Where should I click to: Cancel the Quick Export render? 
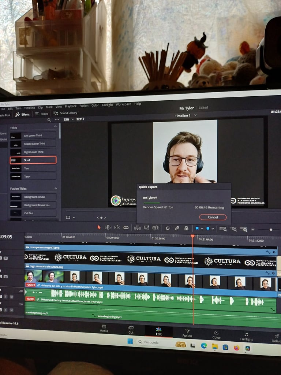point(213,217)
